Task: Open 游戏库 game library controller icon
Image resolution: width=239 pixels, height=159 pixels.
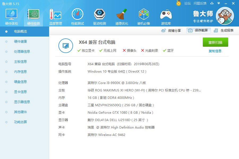Action: [166, 14]
